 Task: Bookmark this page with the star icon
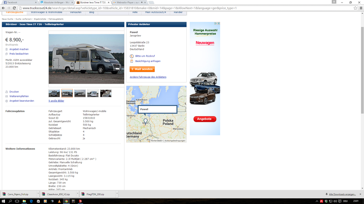point(355,8)
